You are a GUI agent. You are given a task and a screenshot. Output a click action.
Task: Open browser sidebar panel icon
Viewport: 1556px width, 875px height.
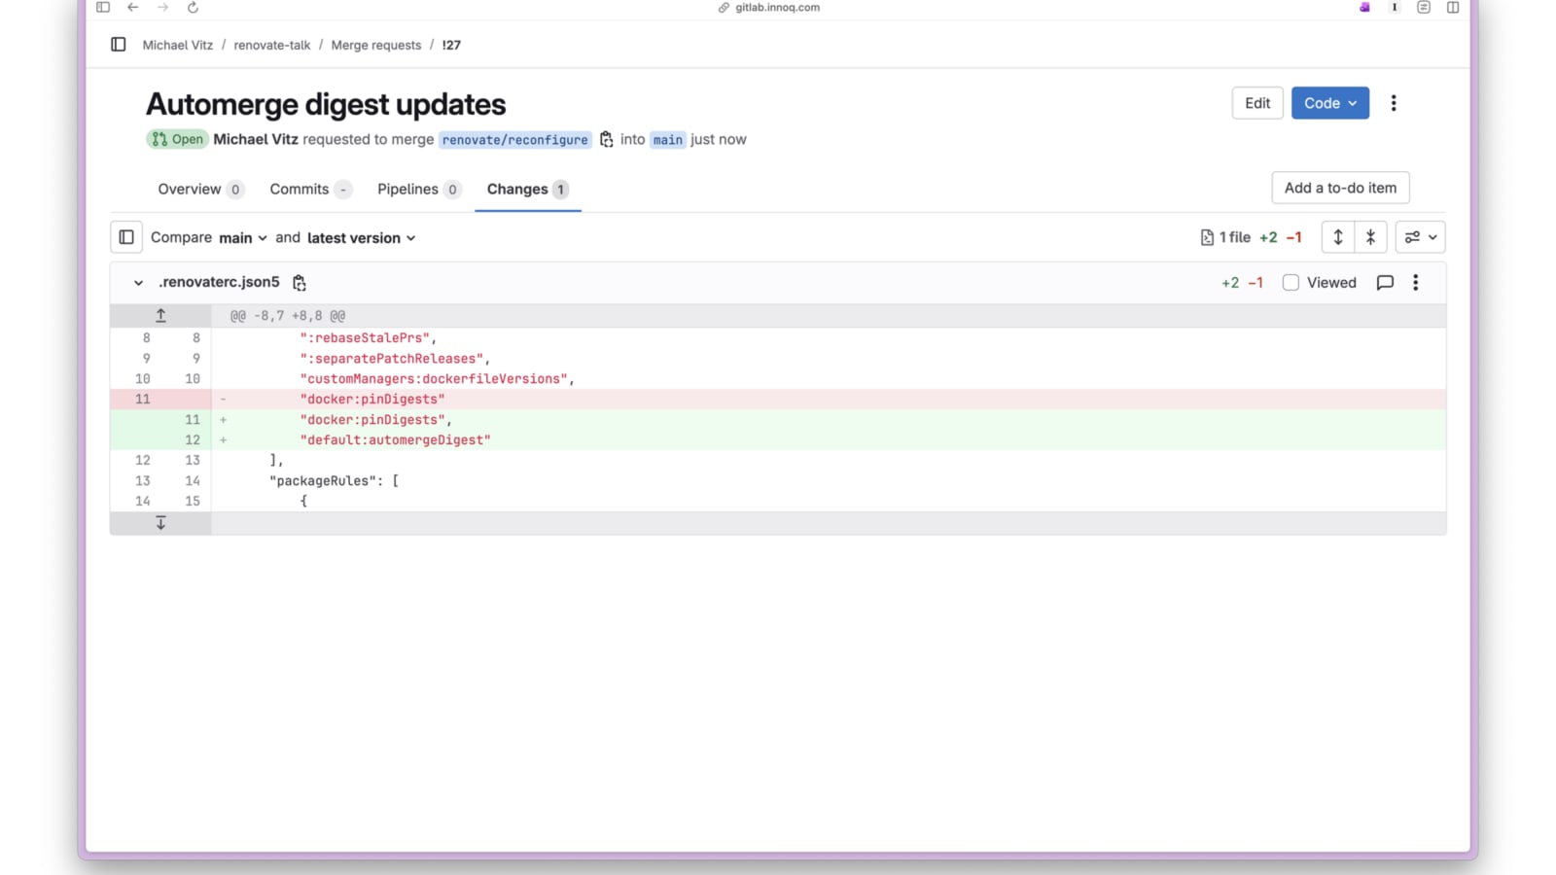[103, 8]
